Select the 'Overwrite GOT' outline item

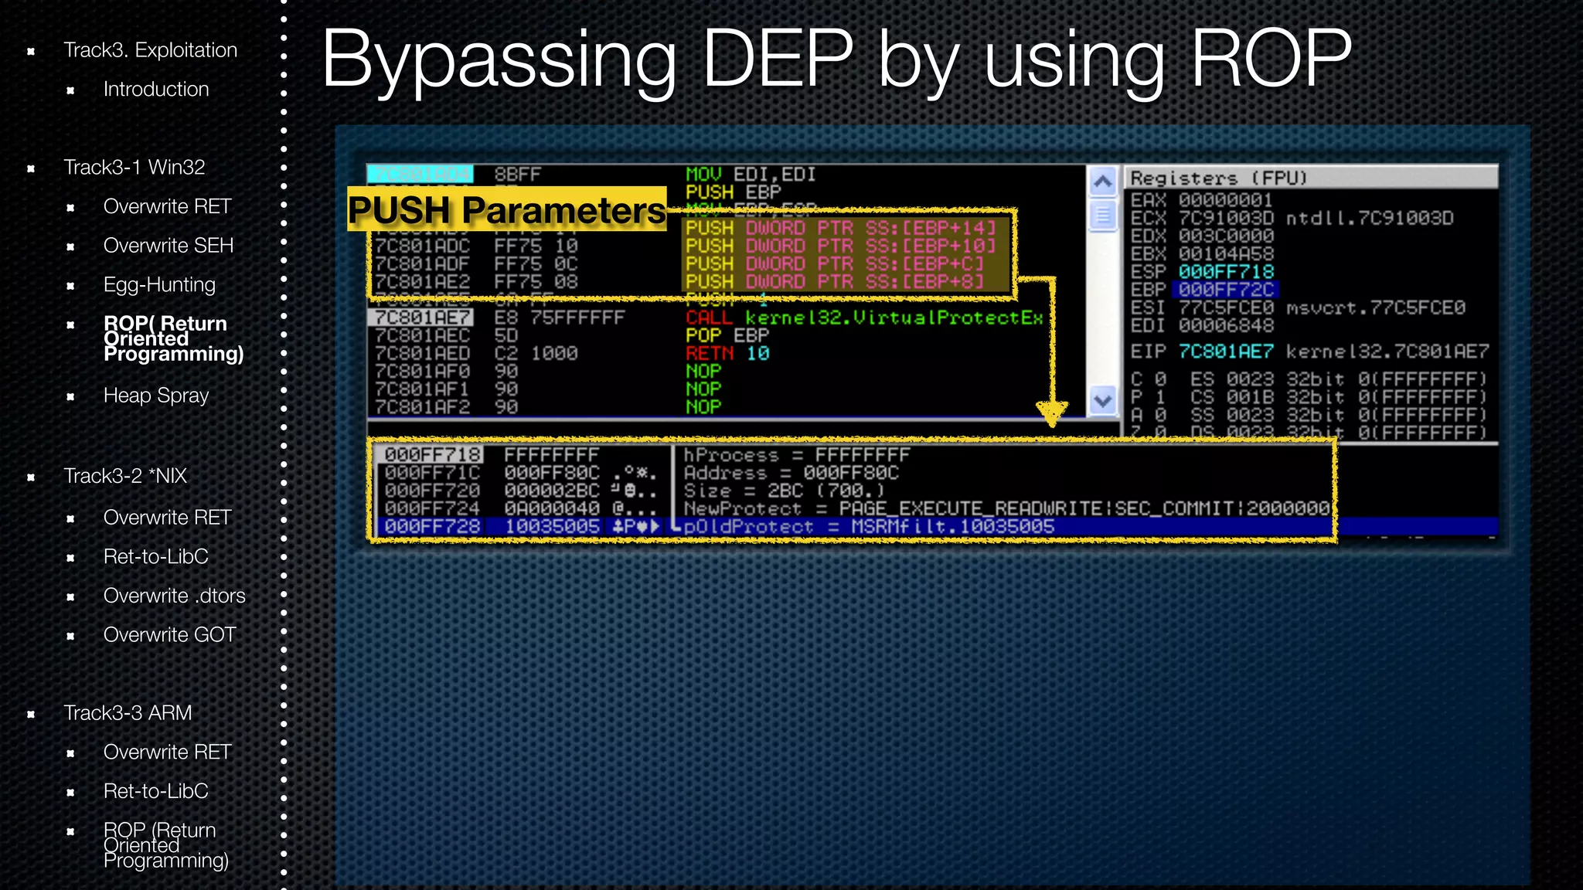point(170,635)
